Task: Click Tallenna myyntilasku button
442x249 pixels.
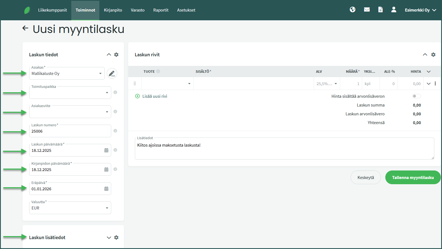Action: pos(413,178)
